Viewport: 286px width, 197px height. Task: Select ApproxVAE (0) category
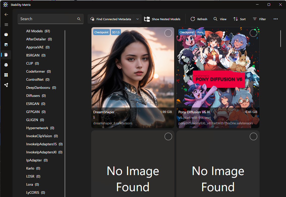coord(38,47)
